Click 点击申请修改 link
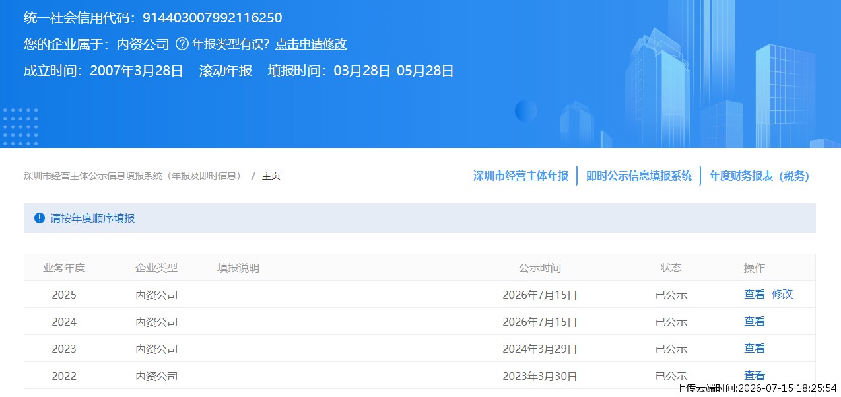The width and height of the screenshot is (841, 397). tap(311, 44)
